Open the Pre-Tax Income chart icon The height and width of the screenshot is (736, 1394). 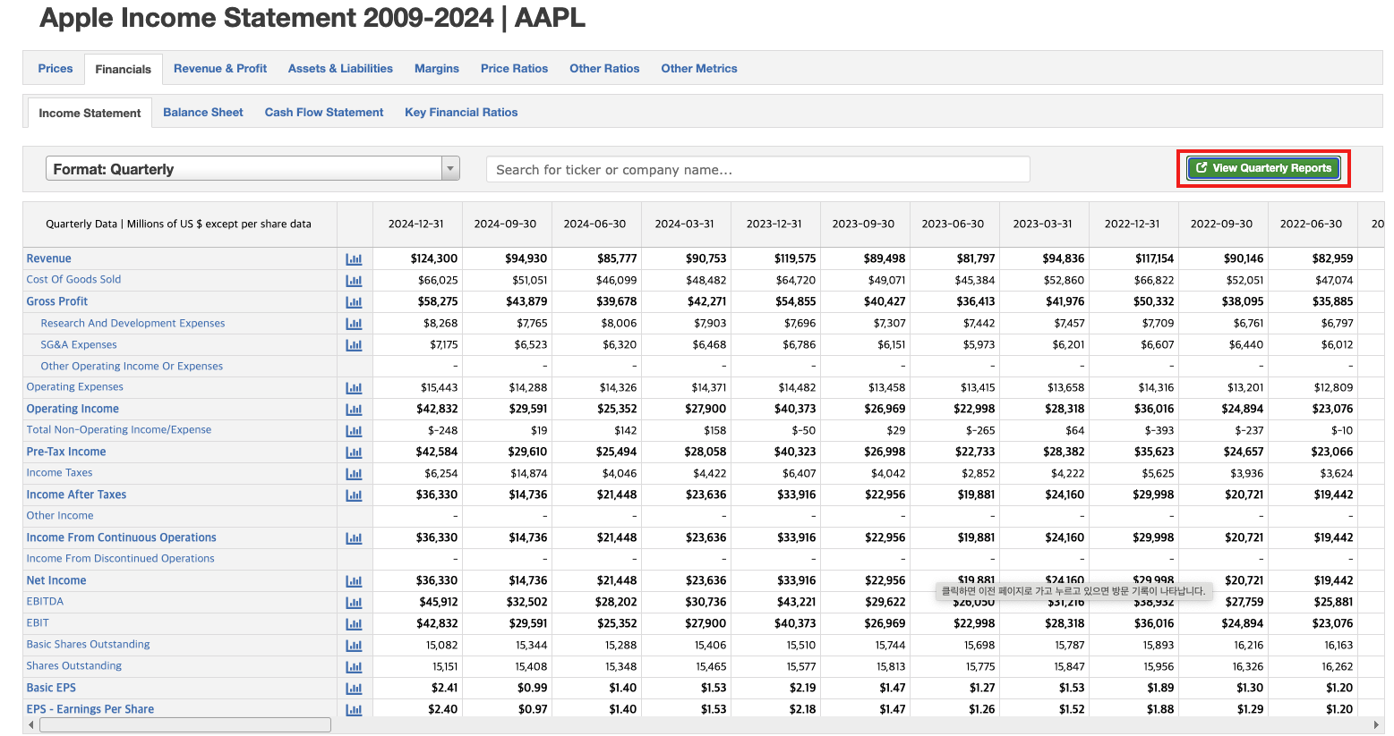coord(354,453)
